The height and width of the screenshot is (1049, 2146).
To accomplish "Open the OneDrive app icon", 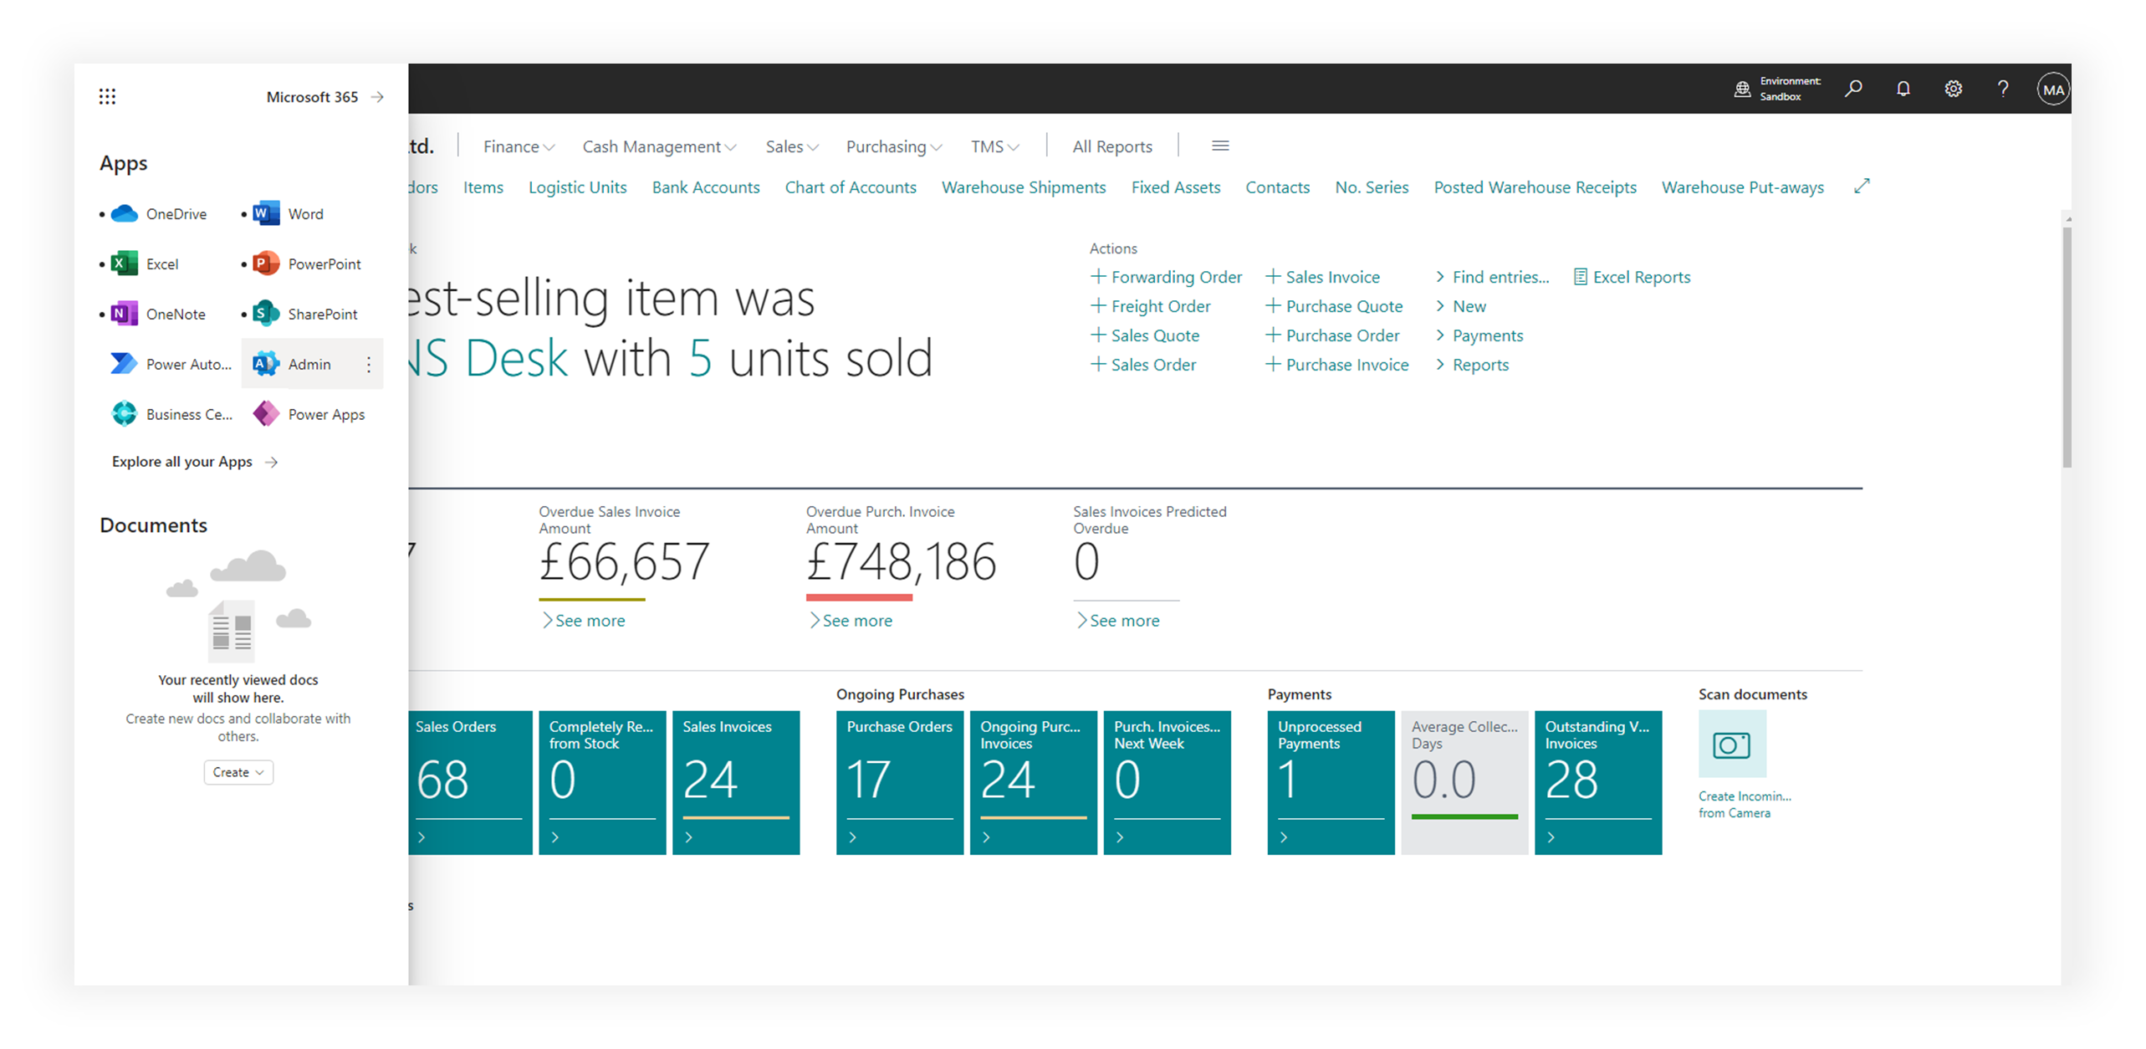I will [125, 213].
